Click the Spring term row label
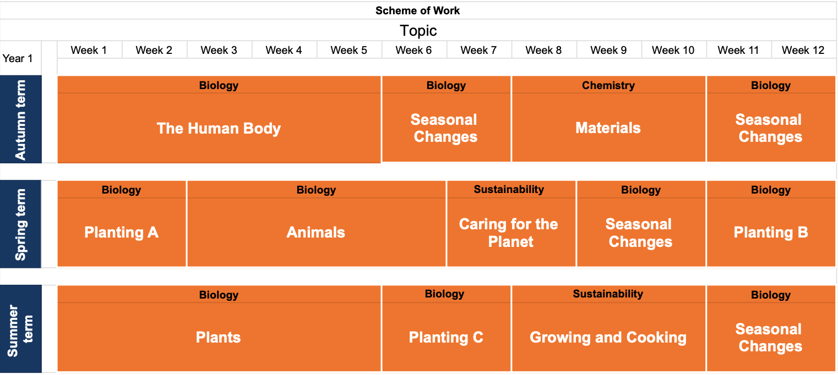The image size is (838, 375). click(x=21, y=224)
